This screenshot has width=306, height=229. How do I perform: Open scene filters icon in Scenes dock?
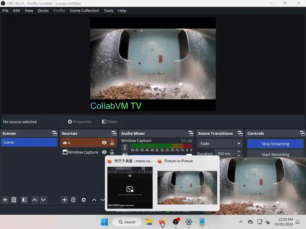(24, 200)
